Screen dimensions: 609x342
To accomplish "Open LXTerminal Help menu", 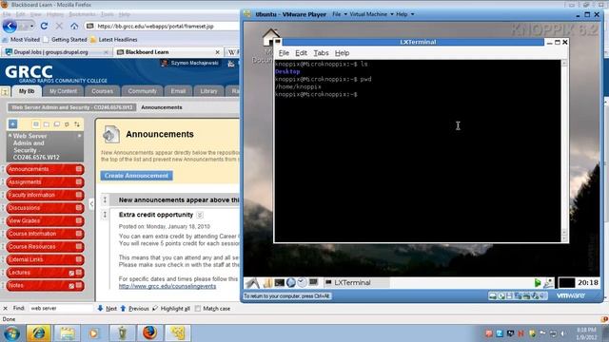I will point(342,53).
